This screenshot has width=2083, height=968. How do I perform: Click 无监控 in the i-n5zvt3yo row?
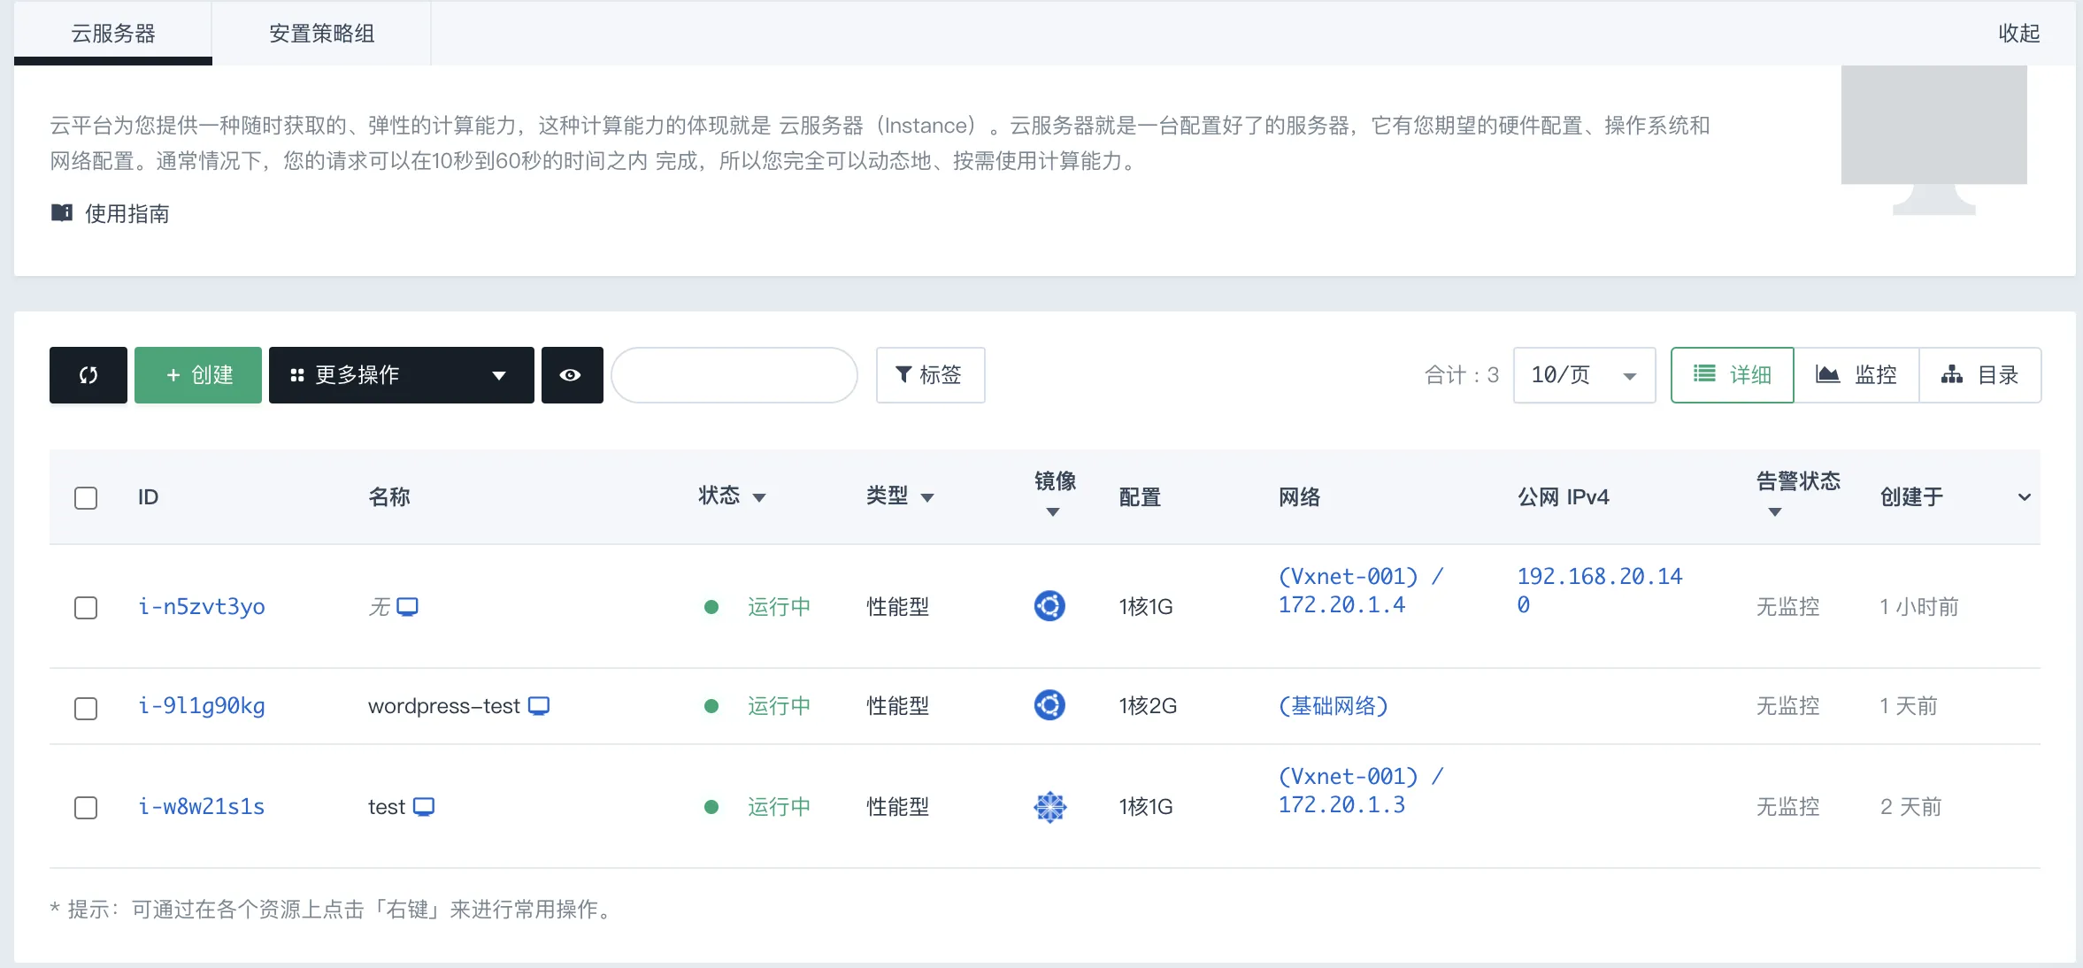click(x=1787, y=607)
